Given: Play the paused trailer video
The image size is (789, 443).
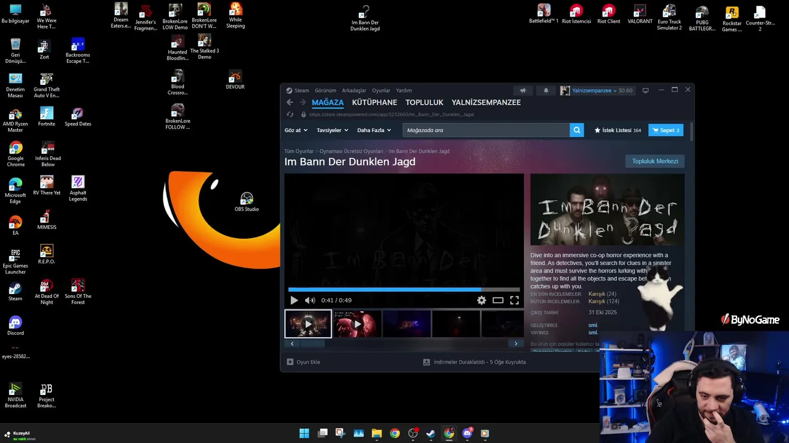Looking at the screenshot, I should tap(294, 300).
